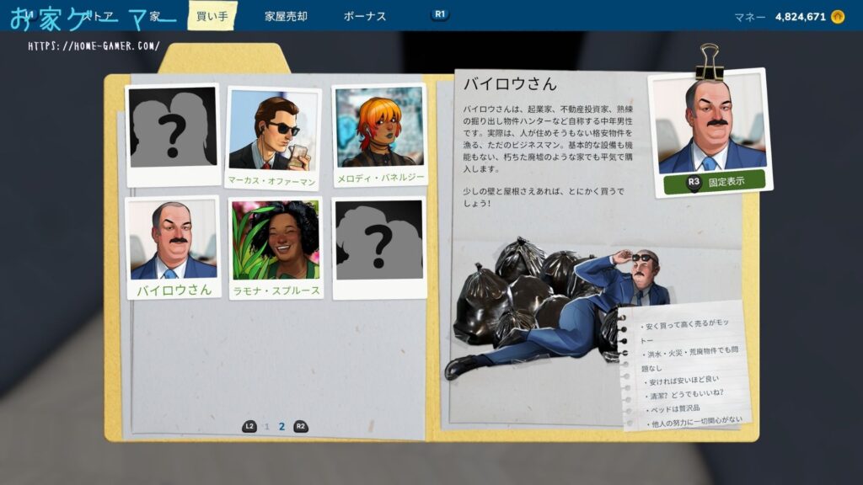Go to page 2 of buyer list

pyautogui.click(x=281, y=427)
